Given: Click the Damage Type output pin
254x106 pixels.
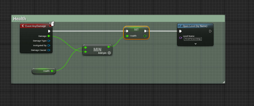Looking at the screenshot, I should (49, 41).
